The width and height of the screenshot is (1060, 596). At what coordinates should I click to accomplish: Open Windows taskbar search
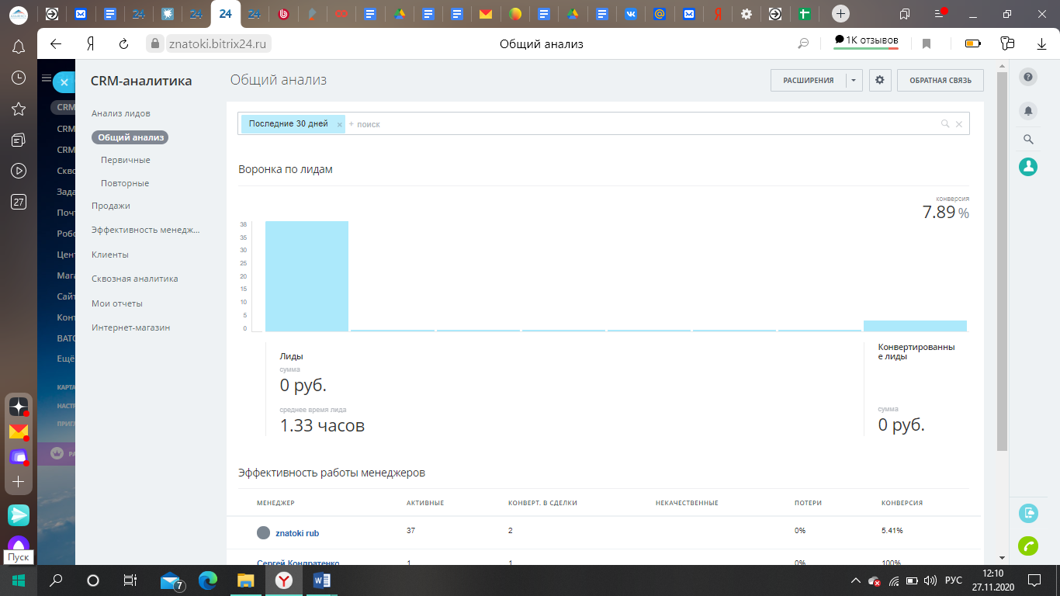pyautogui.click(x=56, y=580)
